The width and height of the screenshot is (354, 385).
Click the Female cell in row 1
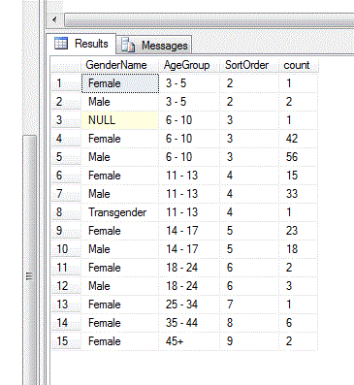click(120, 83)
